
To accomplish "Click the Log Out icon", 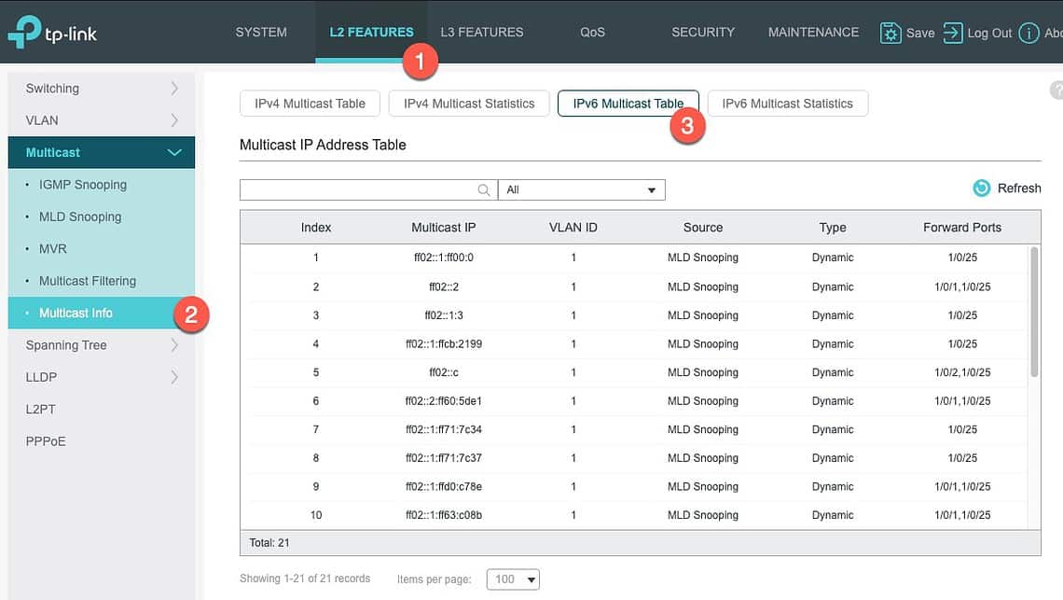I will tap(953, 32).
